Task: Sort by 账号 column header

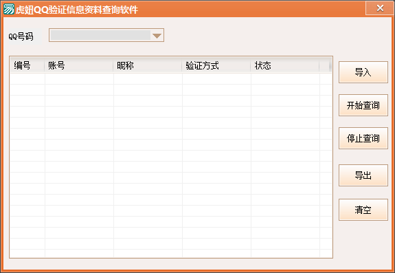Action: [x=79, y=65]
